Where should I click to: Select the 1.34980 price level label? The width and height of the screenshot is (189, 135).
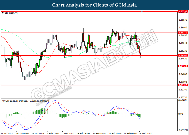183,55
